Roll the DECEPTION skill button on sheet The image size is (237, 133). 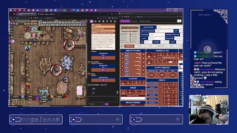coord(152,99)
